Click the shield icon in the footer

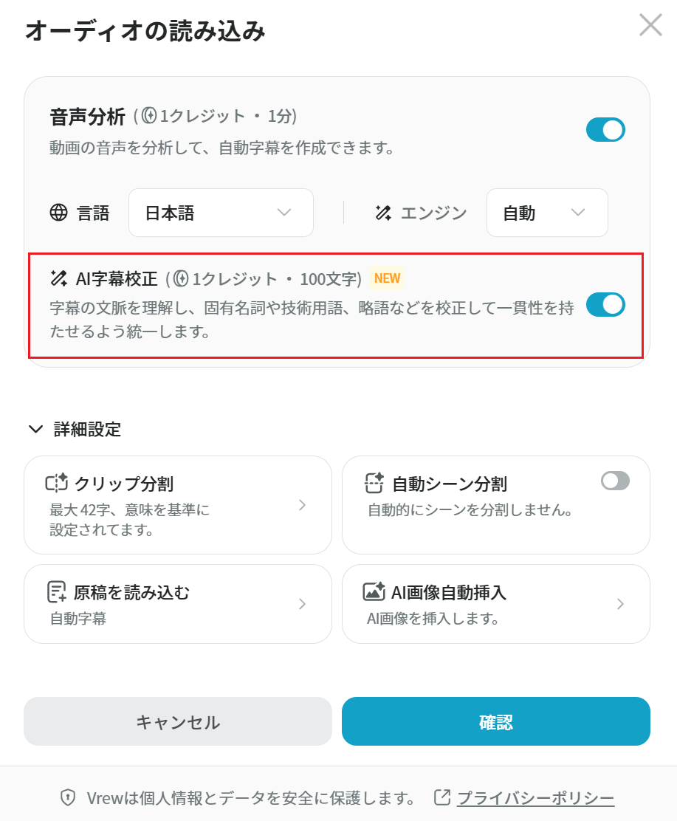(x=68, y=798)
